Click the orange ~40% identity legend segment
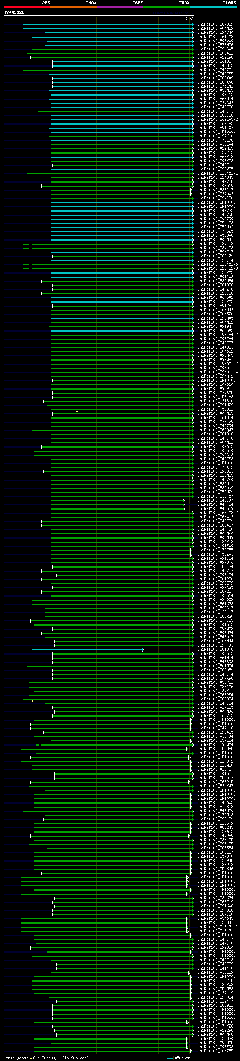Viewport: 240px width, 1061px height. [73, 7]
